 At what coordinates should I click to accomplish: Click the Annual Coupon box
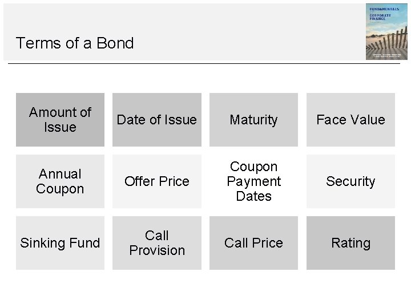[x=60, y=181]
